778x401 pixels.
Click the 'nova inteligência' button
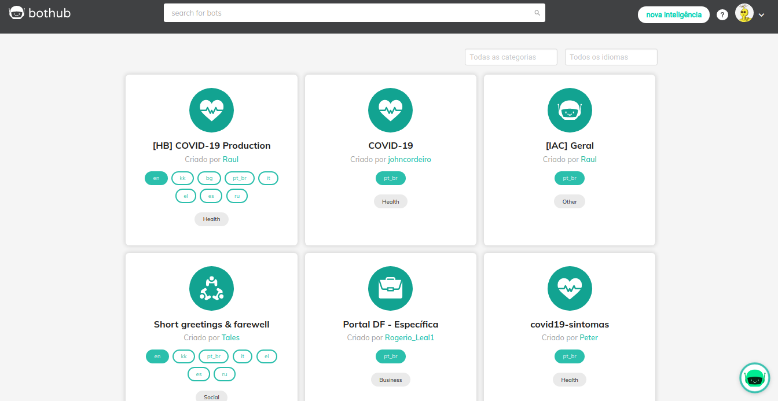674,14
